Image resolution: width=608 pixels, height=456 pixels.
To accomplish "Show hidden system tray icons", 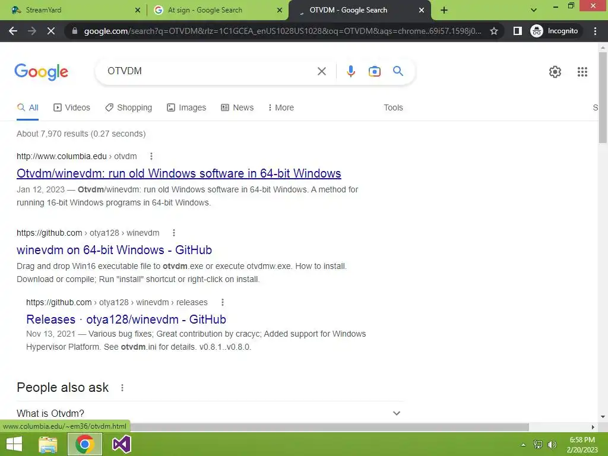I will [x=523, y=445].
